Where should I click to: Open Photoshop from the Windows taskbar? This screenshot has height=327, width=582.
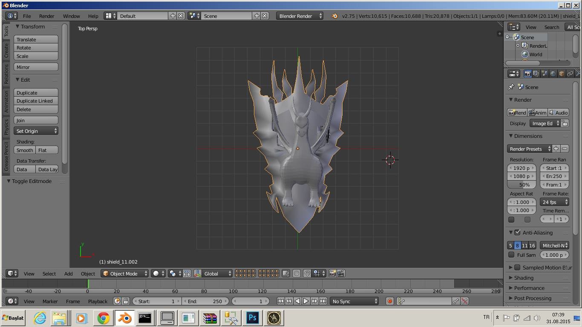pos(253,318)
